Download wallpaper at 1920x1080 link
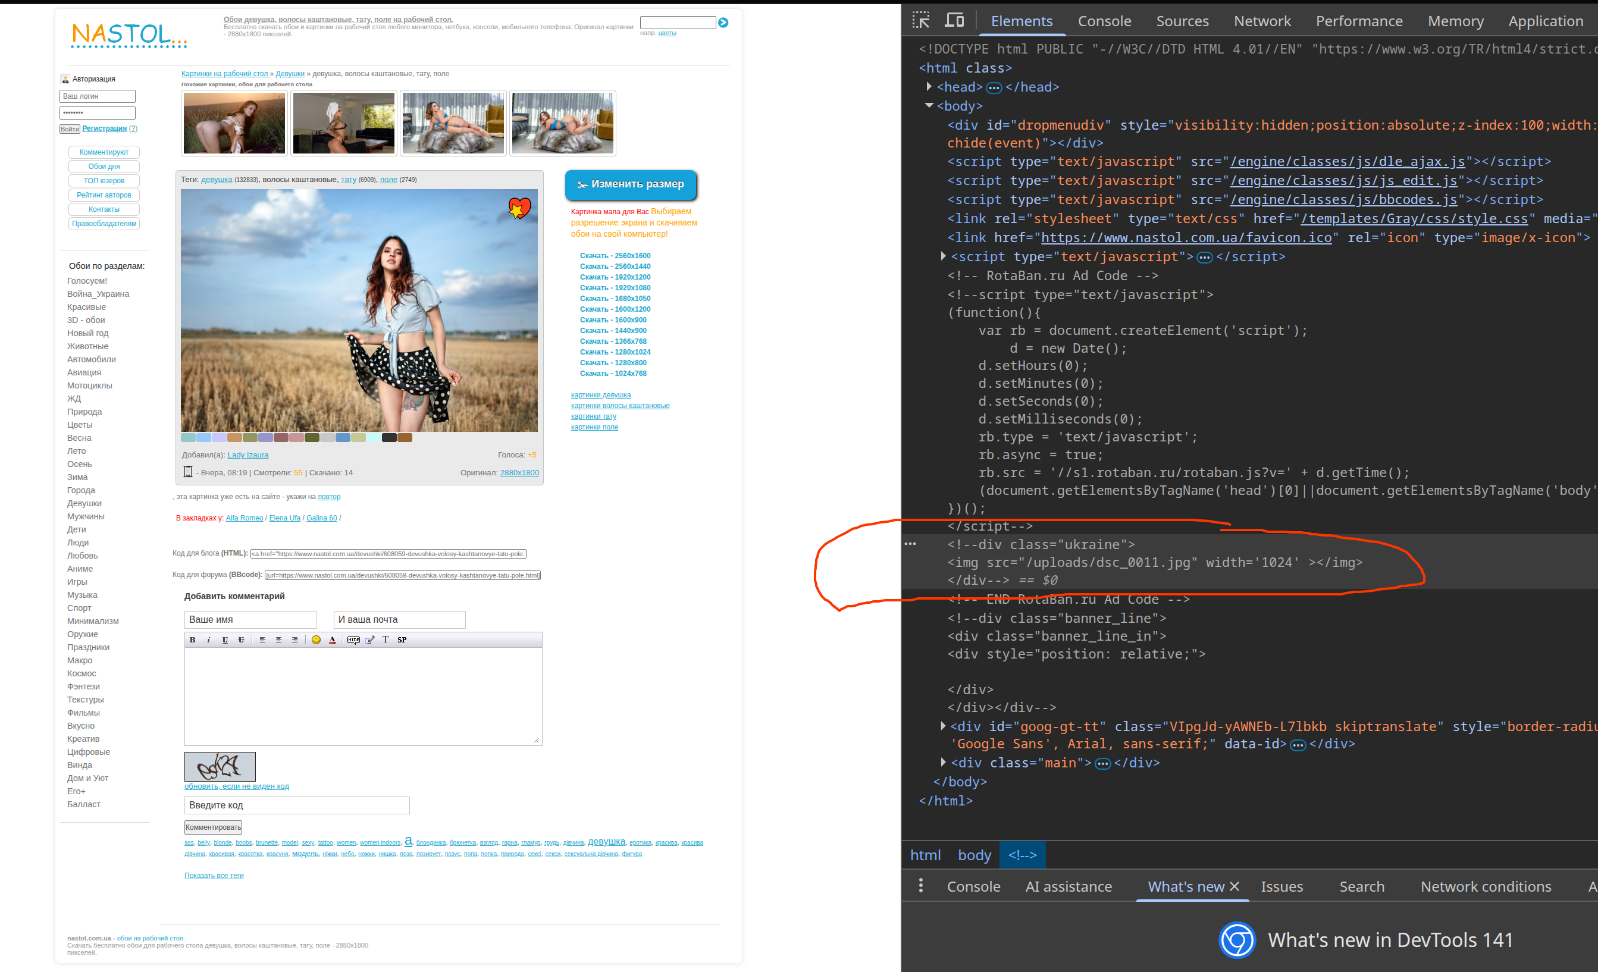The image size is (1598, 972). (615, 288)
